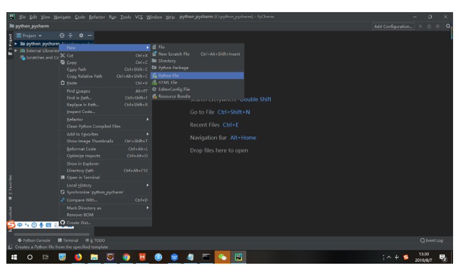Screen dimensions: 469x272
Task: Click Replace in Path entry
Action: (x=105, y=105)
